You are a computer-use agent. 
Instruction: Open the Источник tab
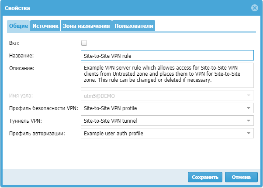(45, 26)
